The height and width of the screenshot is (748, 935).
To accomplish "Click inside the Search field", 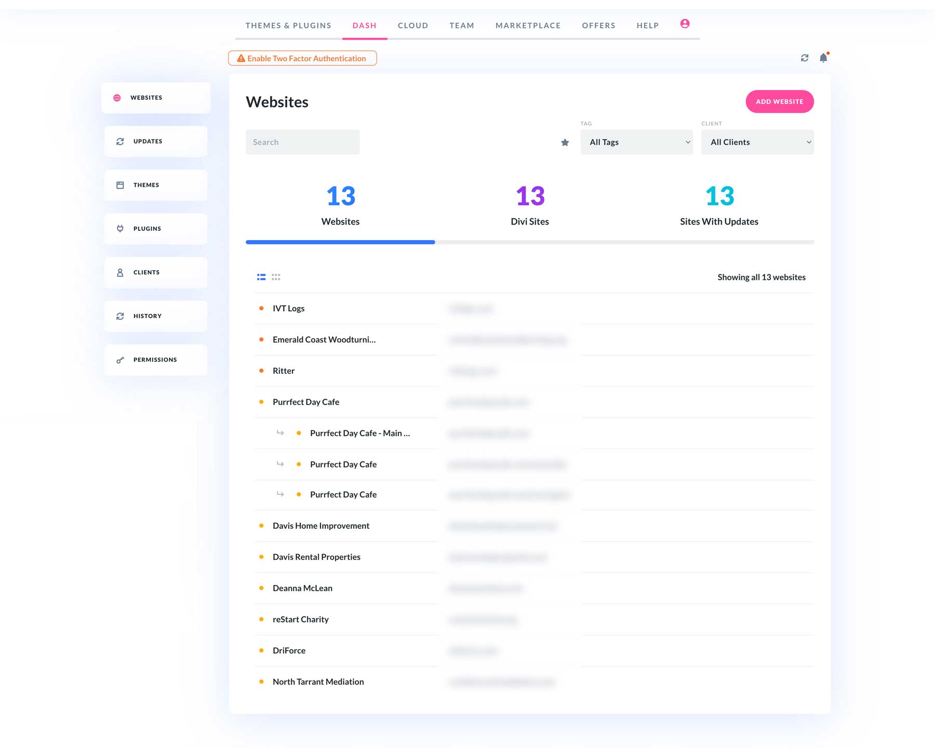I will coord(302,142).
